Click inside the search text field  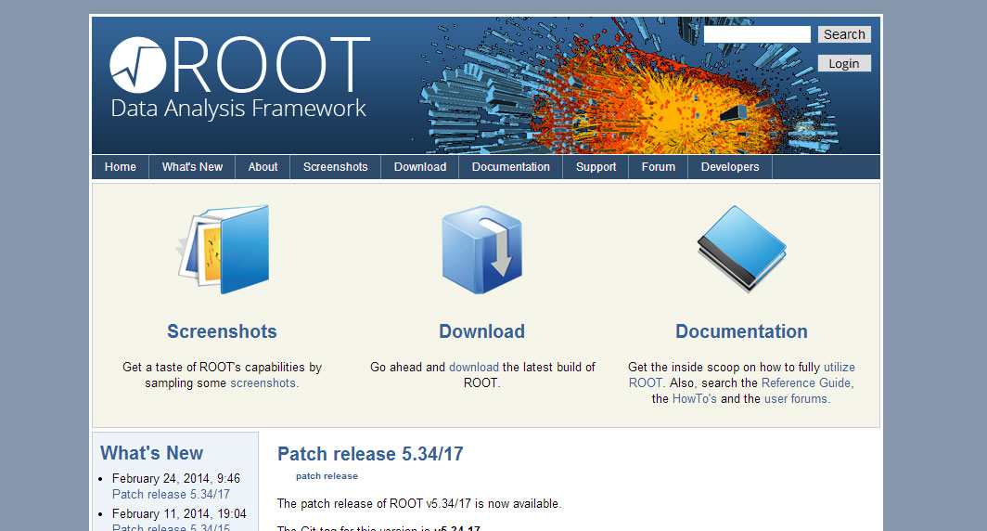point(757,34)
